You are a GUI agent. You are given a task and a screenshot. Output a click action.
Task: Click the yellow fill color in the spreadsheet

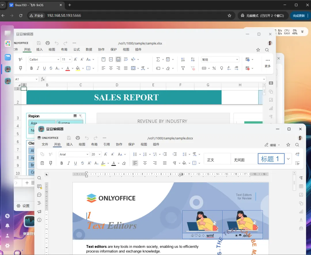78,68
